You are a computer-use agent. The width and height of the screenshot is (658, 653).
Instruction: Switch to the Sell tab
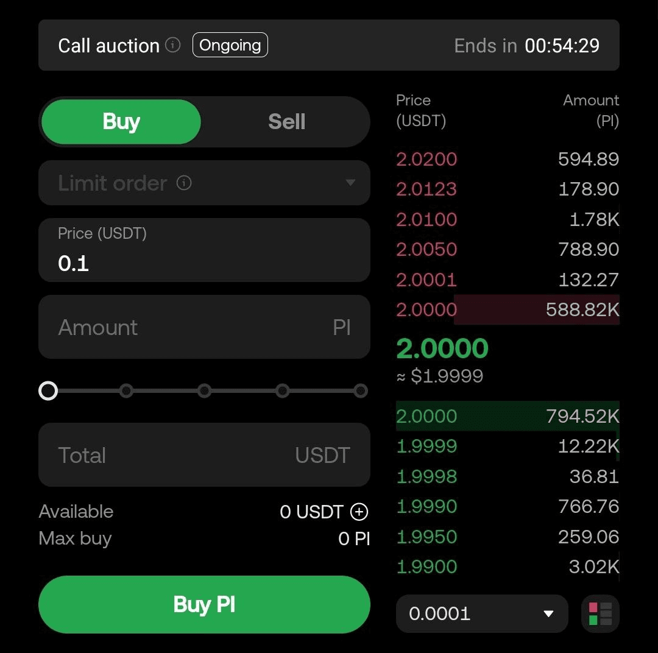286,121
